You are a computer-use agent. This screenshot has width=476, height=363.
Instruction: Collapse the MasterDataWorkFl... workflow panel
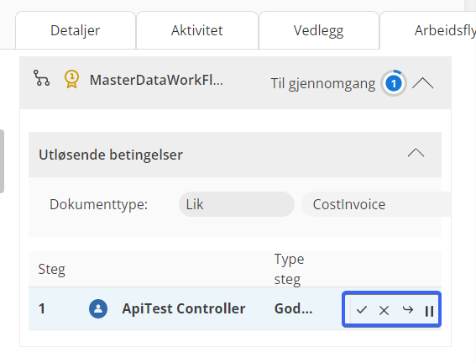pyautogui.click(x=422, y=83)
